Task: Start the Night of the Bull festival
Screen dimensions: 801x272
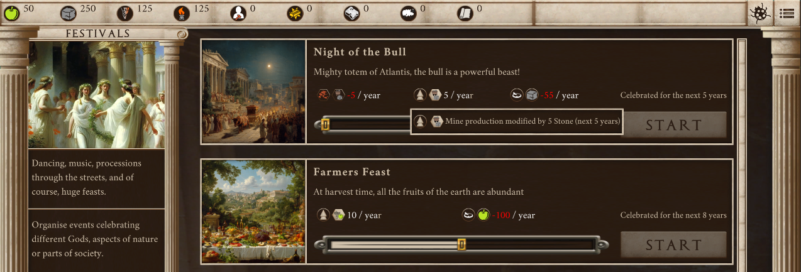Action: [673, 125]
